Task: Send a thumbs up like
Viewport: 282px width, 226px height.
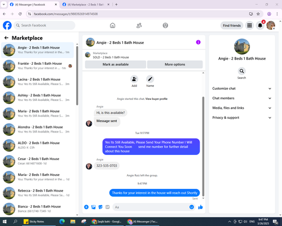Action: point(200,207)
